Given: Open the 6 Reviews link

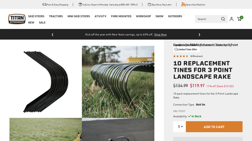Looking at the screenshot, I should pos(196,56).
